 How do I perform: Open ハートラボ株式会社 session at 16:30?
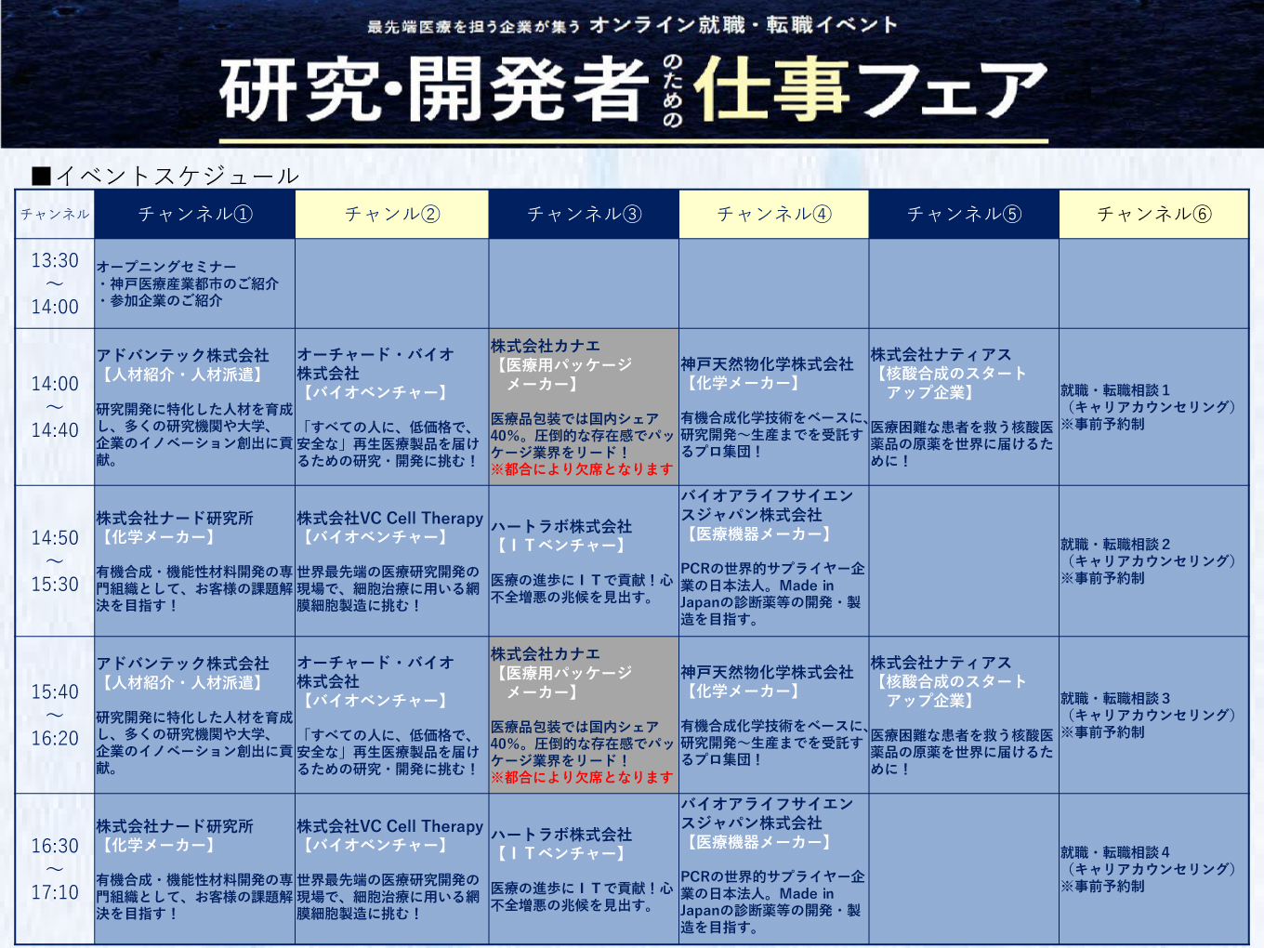tap(584, 869)
